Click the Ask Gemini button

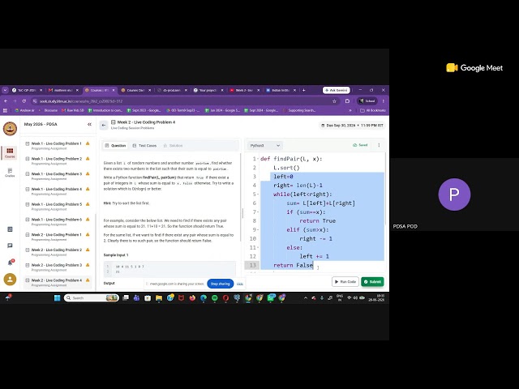pos(337,90)
